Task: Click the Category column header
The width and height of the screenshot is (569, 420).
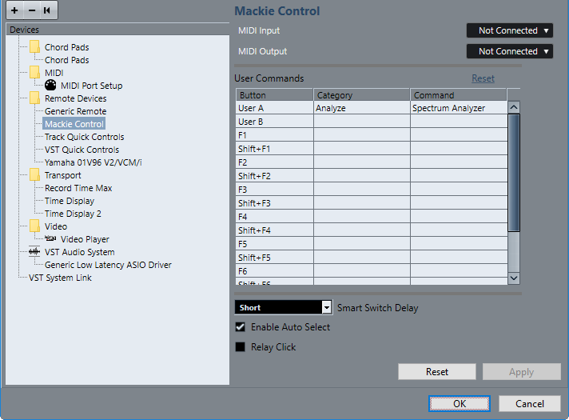Action: click(361, 95)
